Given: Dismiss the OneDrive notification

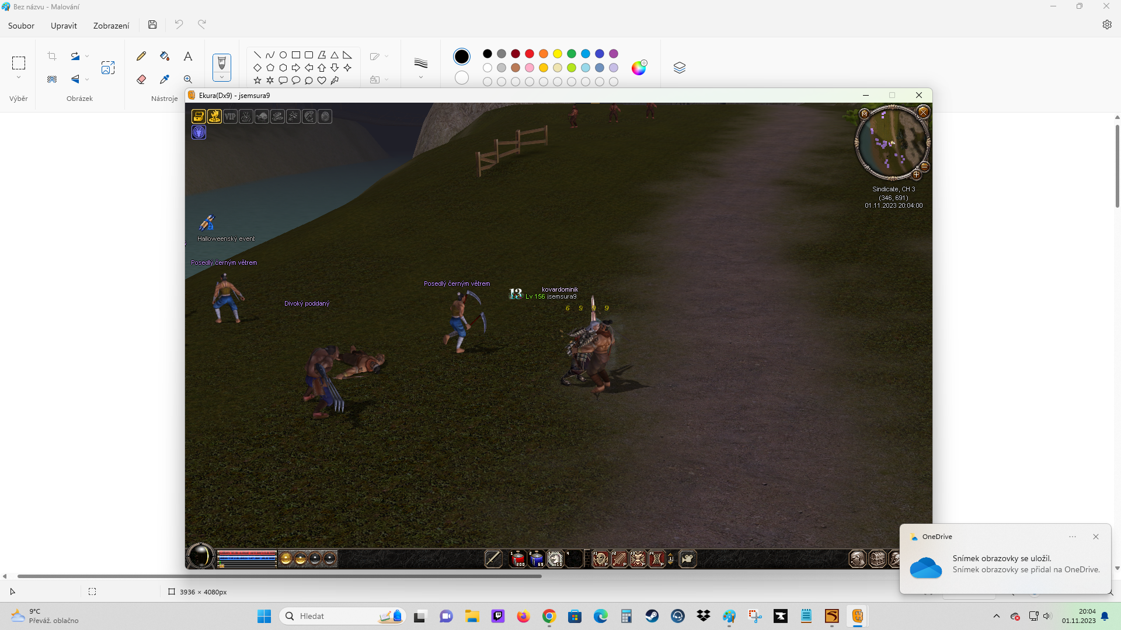Looking at the screenshot, I should (1095, 537).
